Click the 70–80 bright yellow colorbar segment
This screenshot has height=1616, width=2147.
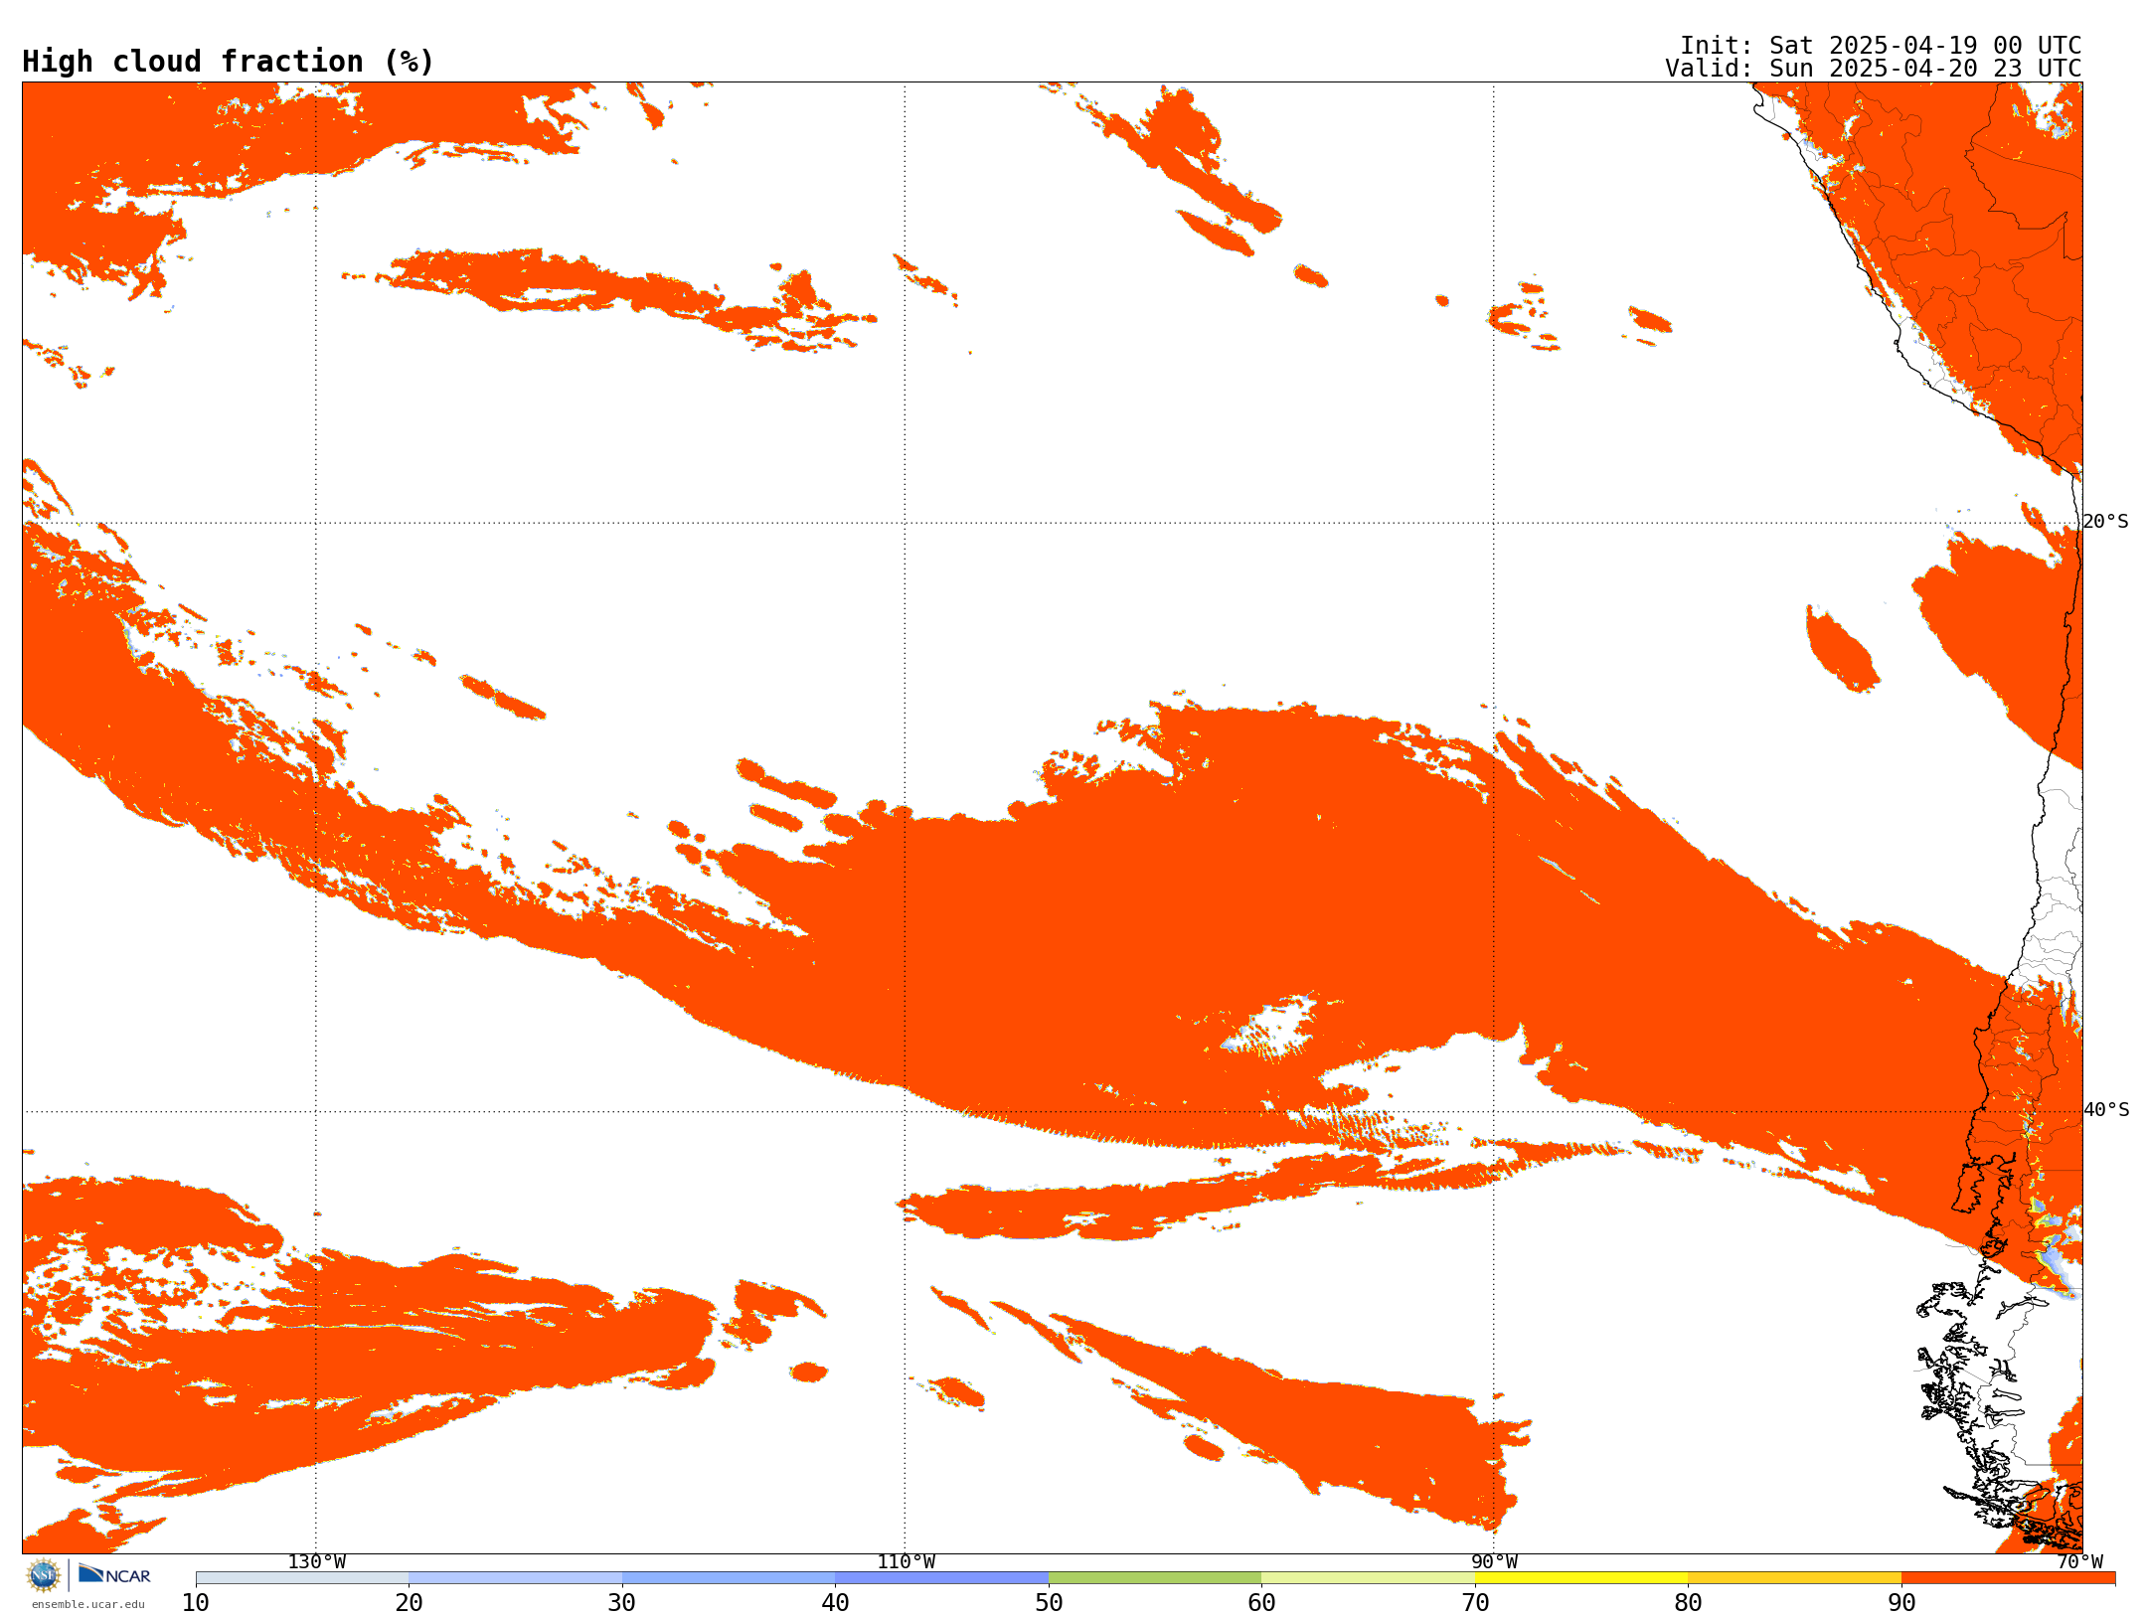pyautogui.click(x=1581, y=1578)
